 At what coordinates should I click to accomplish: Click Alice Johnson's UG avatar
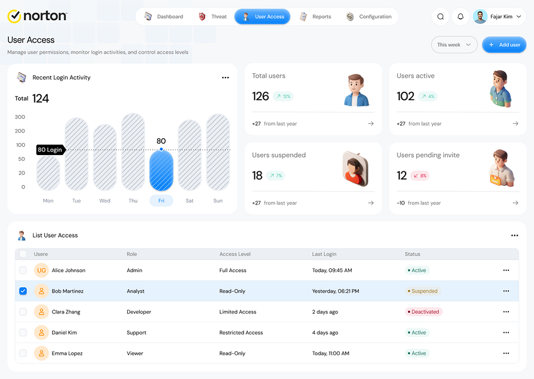pos(41,270)
